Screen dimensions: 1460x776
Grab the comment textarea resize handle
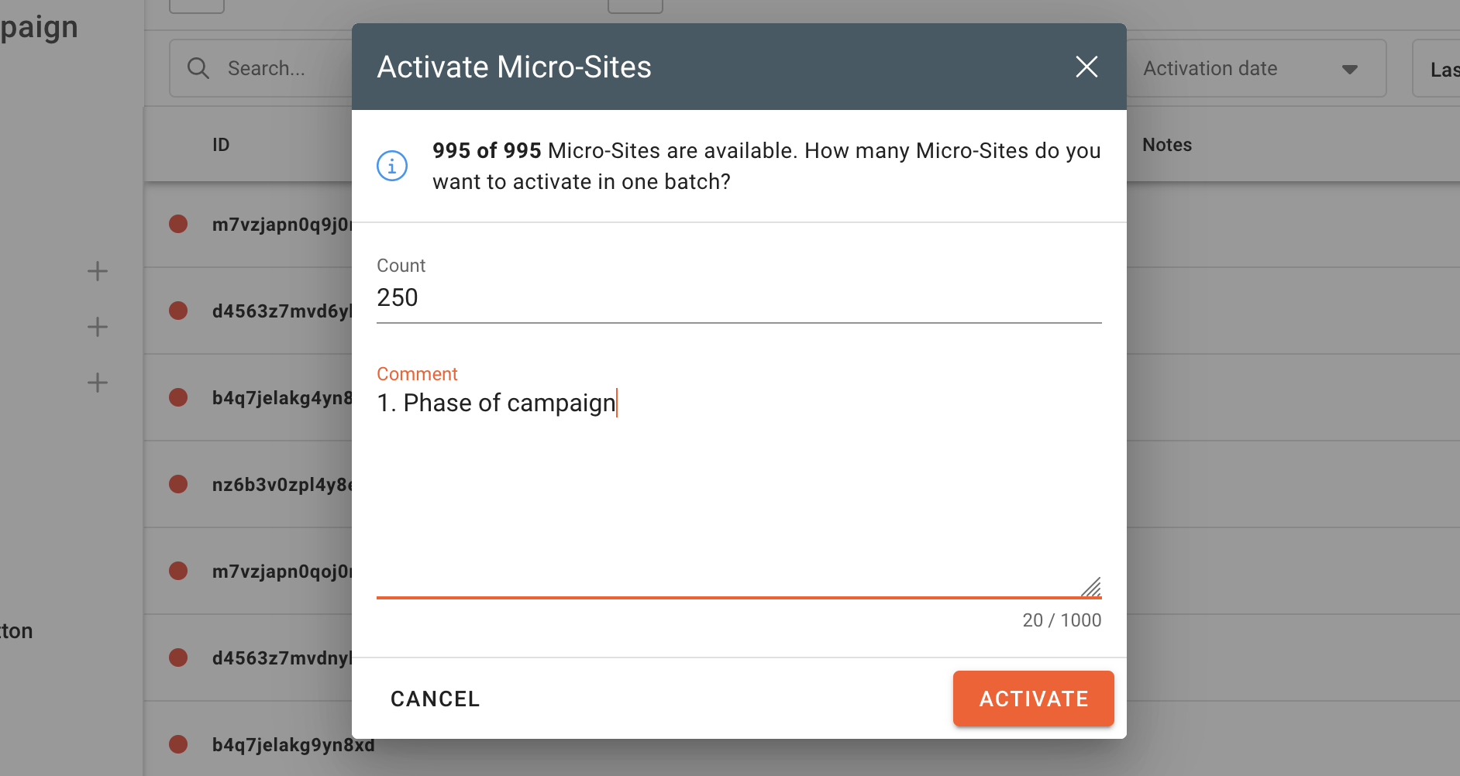1092,588
